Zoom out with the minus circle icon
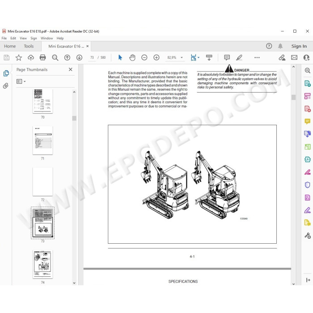This screenshot has height=313, width=313. click(x=144, y=58)
